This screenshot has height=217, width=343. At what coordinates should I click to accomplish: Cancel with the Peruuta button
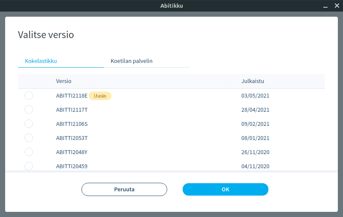click(x=124, y=189)
